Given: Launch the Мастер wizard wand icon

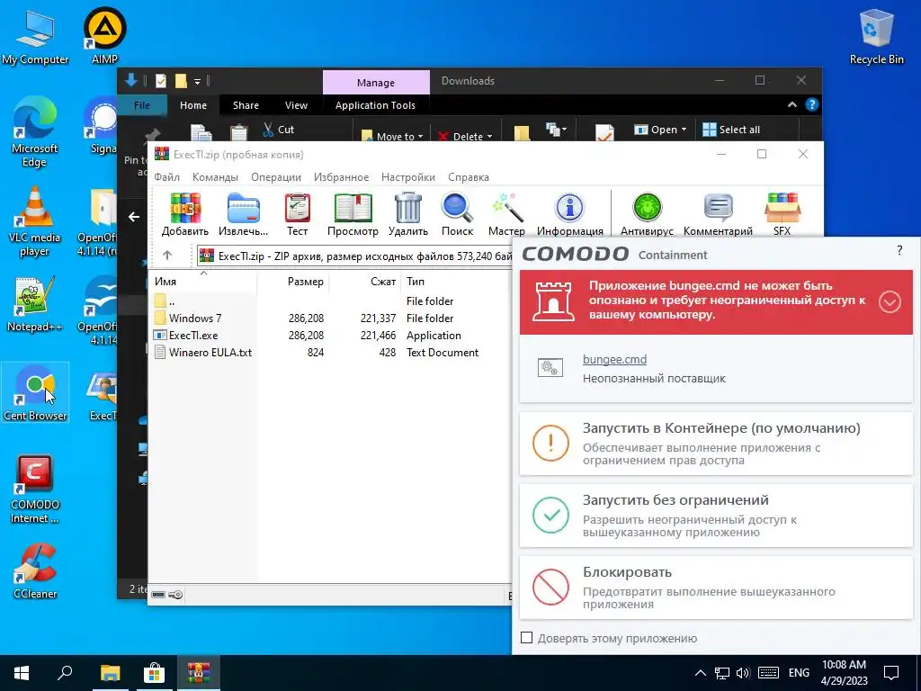Looking at the screenshot, I should 506,214.
